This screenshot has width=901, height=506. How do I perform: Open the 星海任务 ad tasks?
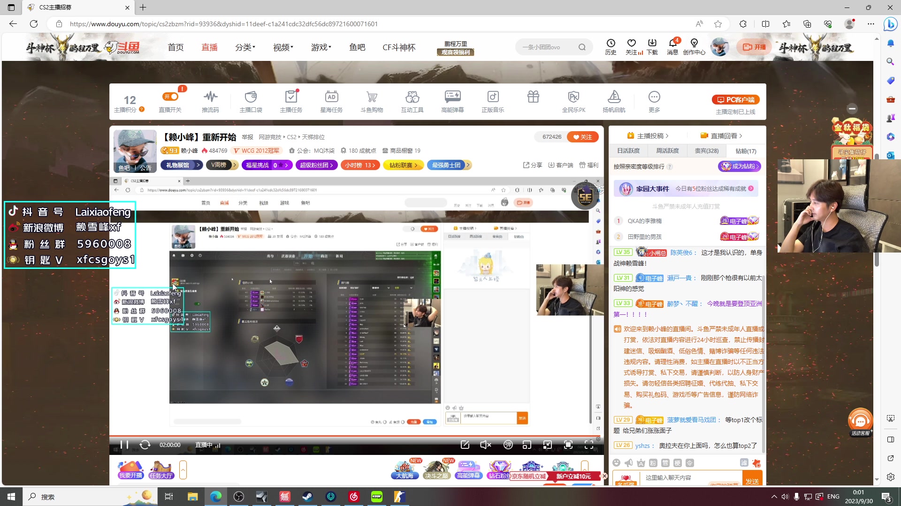pyautogui.click(x=331, y=101)
